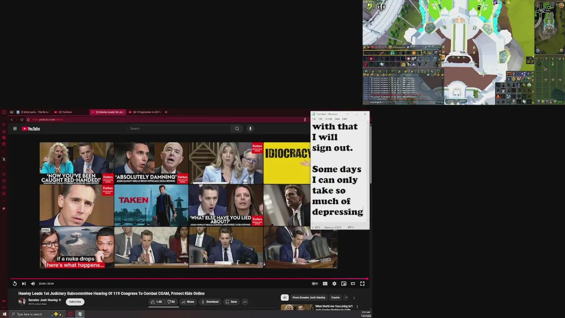Image resolution: width=565 pixels, height=318 pixels.
Task: Open 'What Else Have You Lied About' video
Action: pos(226,205)
